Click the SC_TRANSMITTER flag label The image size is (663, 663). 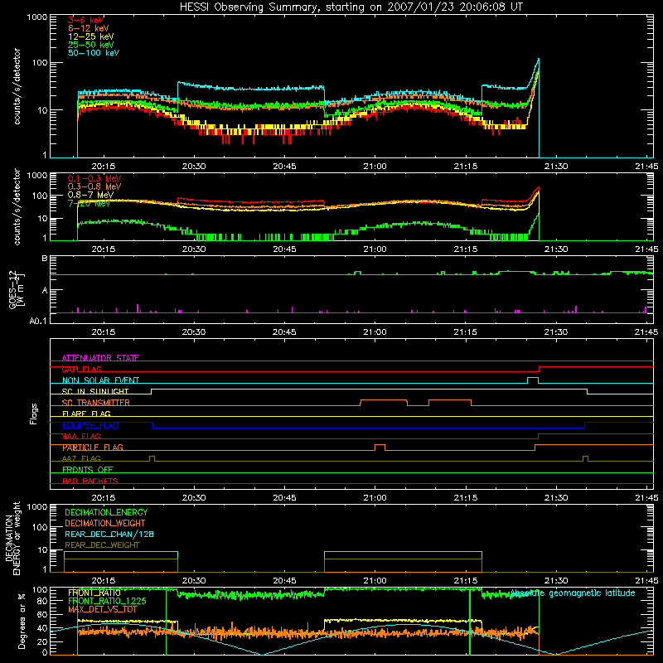[x=95, y=403]
